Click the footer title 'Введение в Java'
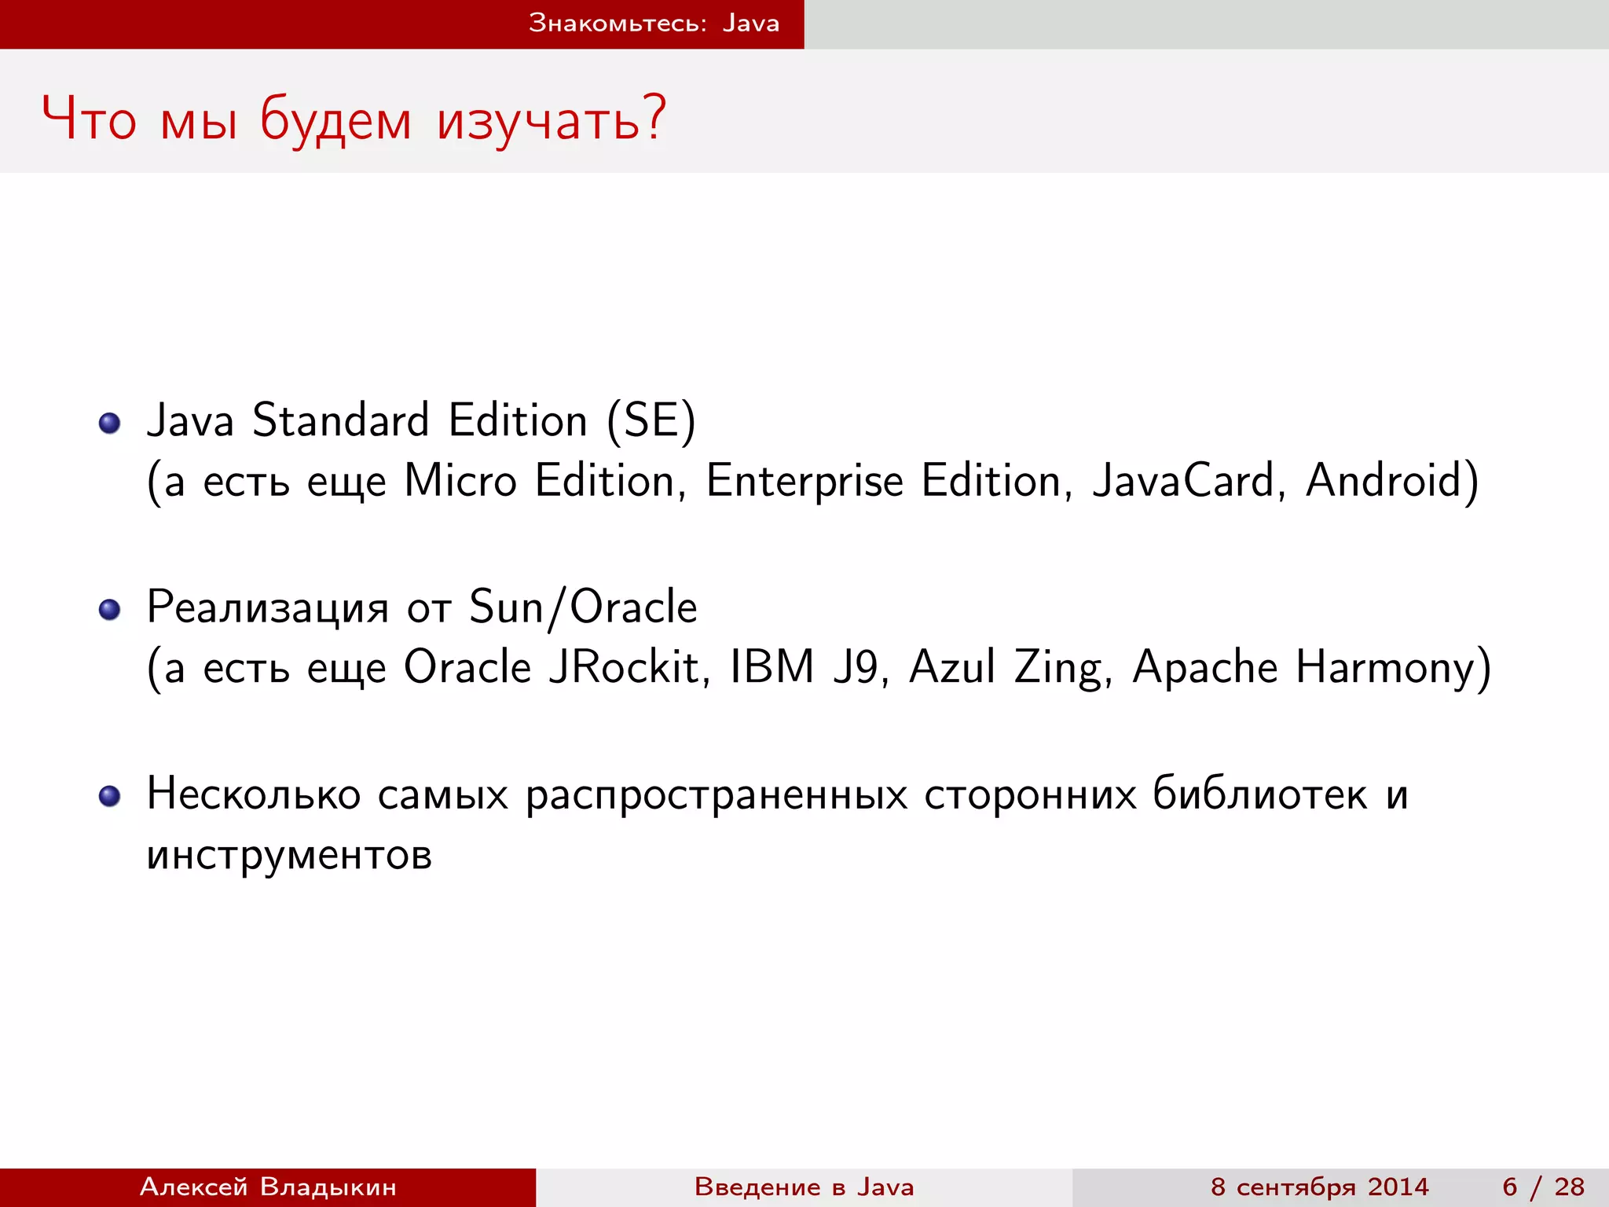Viewport: 1609px width, 1207px height. tap(804, 1187)
